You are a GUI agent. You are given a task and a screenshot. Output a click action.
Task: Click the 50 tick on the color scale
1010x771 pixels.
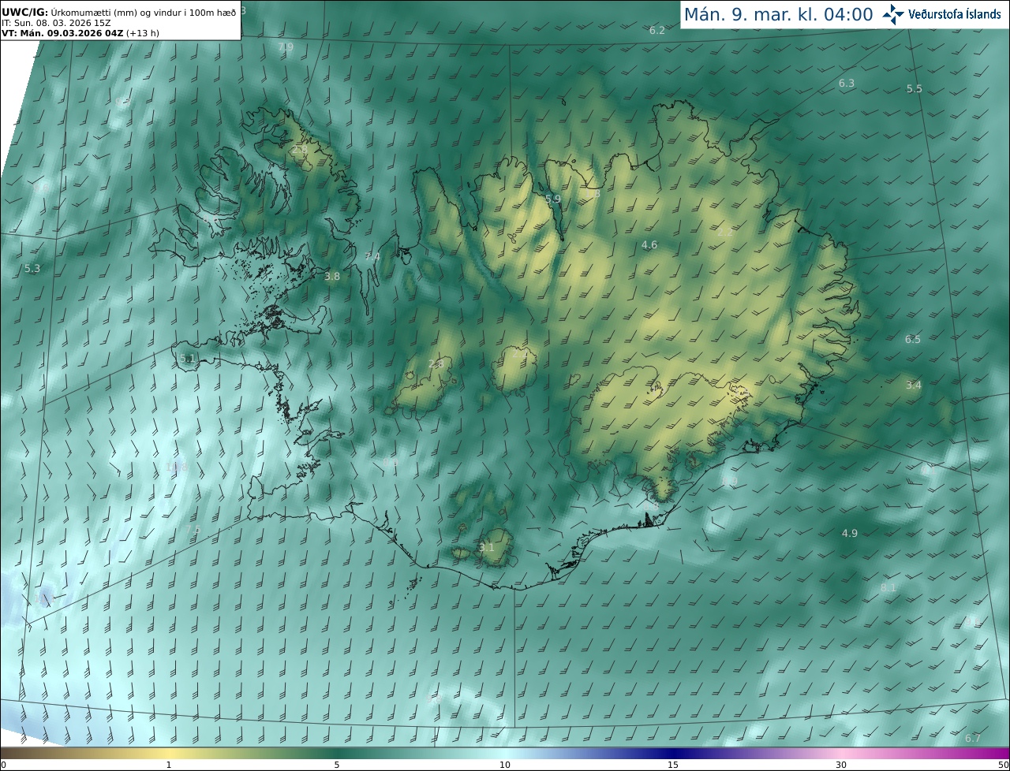tap(1004, 765)
